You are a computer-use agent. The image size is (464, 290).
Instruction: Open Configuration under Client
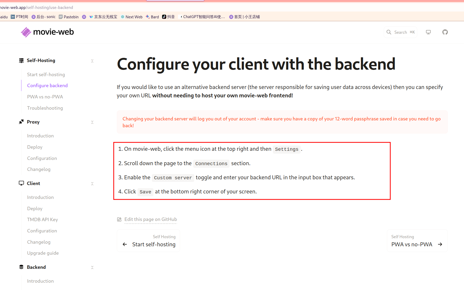coord(42,231)
